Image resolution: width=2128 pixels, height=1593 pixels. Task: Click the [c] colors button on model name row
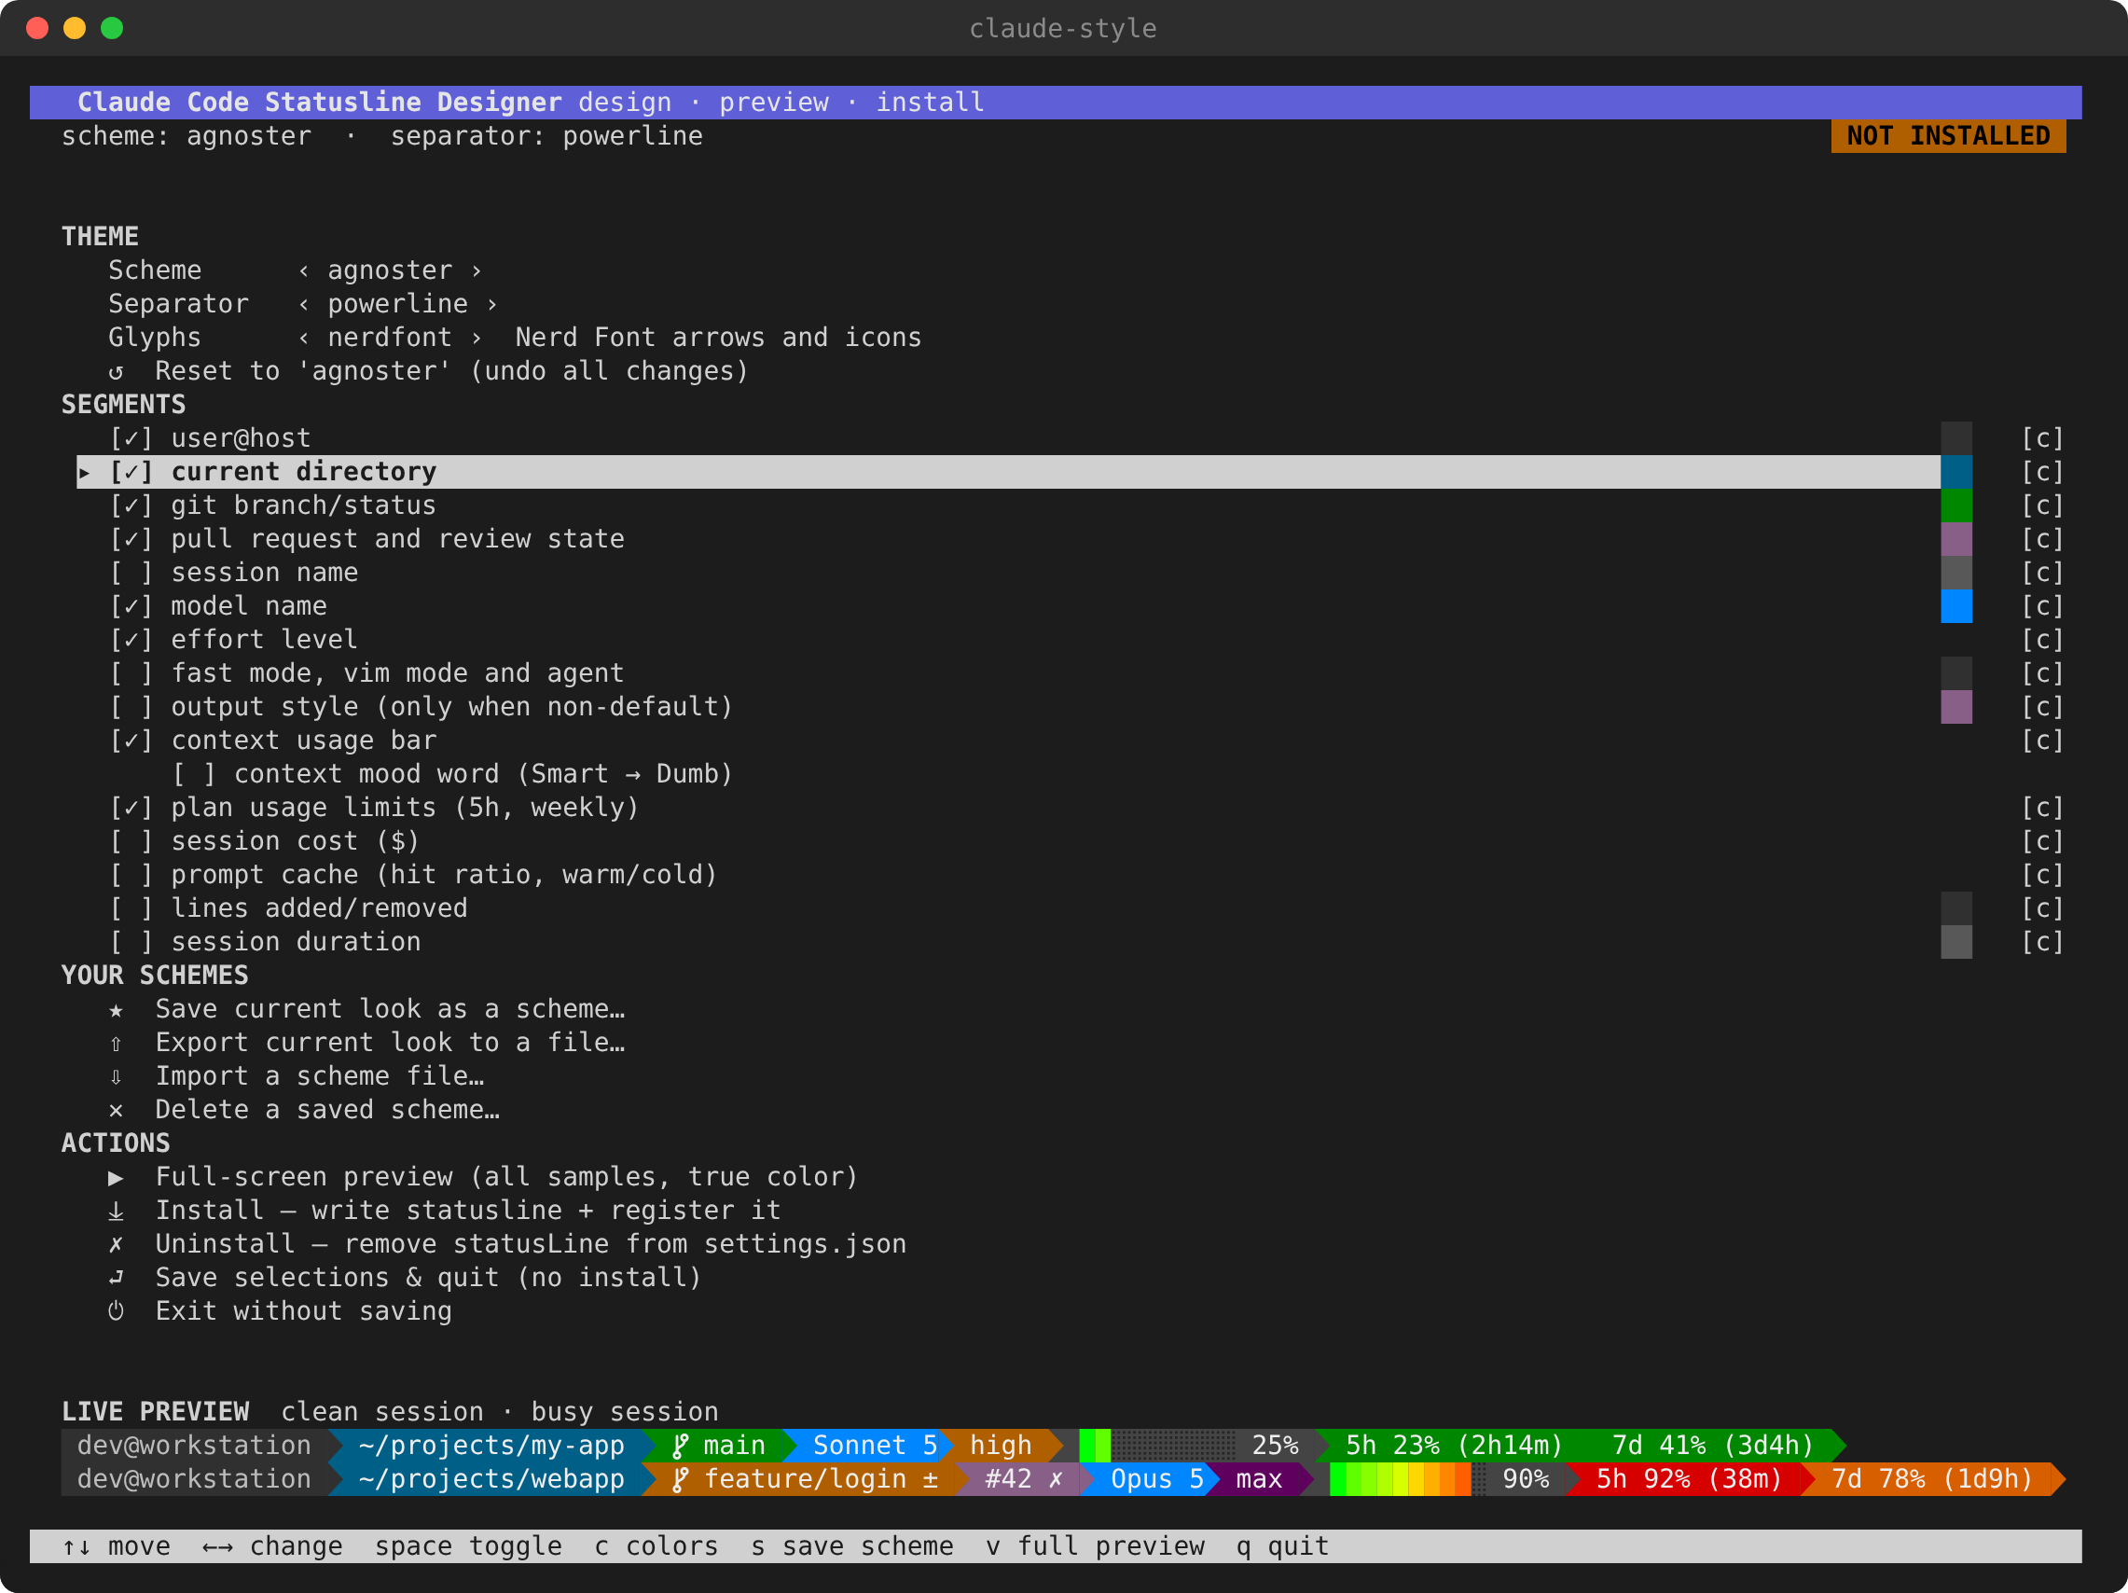coord(2042,607)
